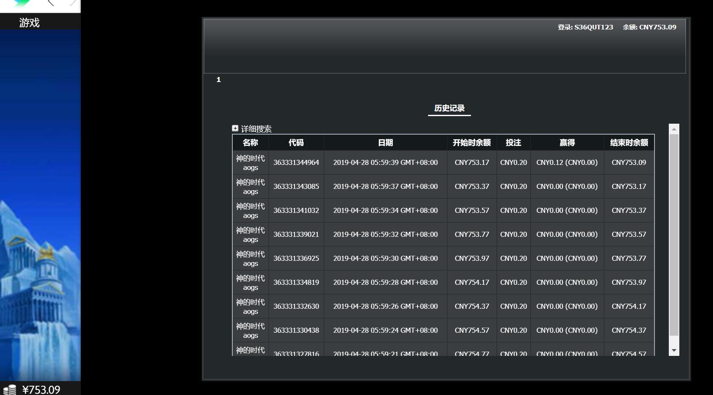Click date 2019-04-28 05:59:24 GMT+08:00
Image resolution: width=713 pixels, height=395 pixels.
(386, 330)
